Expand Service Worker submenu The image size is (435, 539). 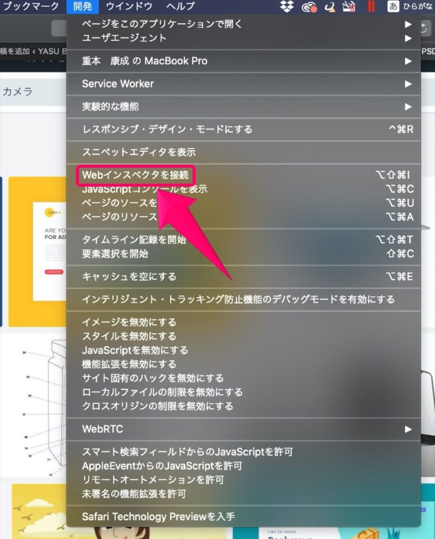(244, 84)
